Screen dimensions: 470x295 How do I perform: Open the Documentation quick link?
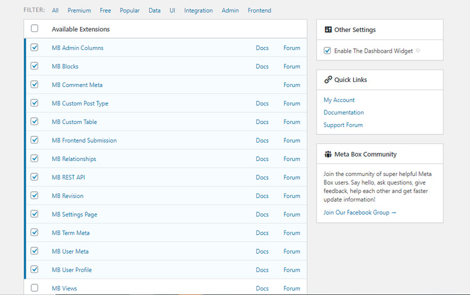pyautogui.click(x=343, y=113)
